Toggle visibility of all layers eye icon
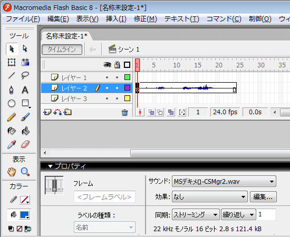Screen dimensions: 290x237 coord(107,65)
